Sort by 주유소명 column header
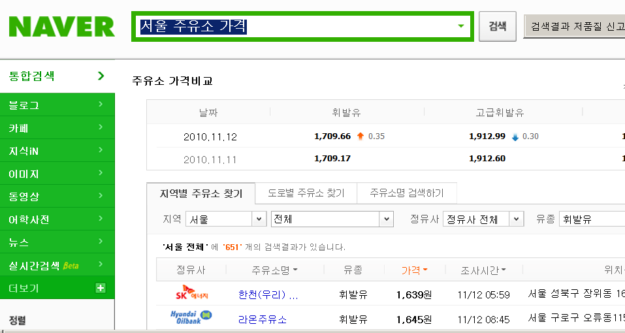The height and width of the screenshot is (333, 625). (x=274, y=270)
